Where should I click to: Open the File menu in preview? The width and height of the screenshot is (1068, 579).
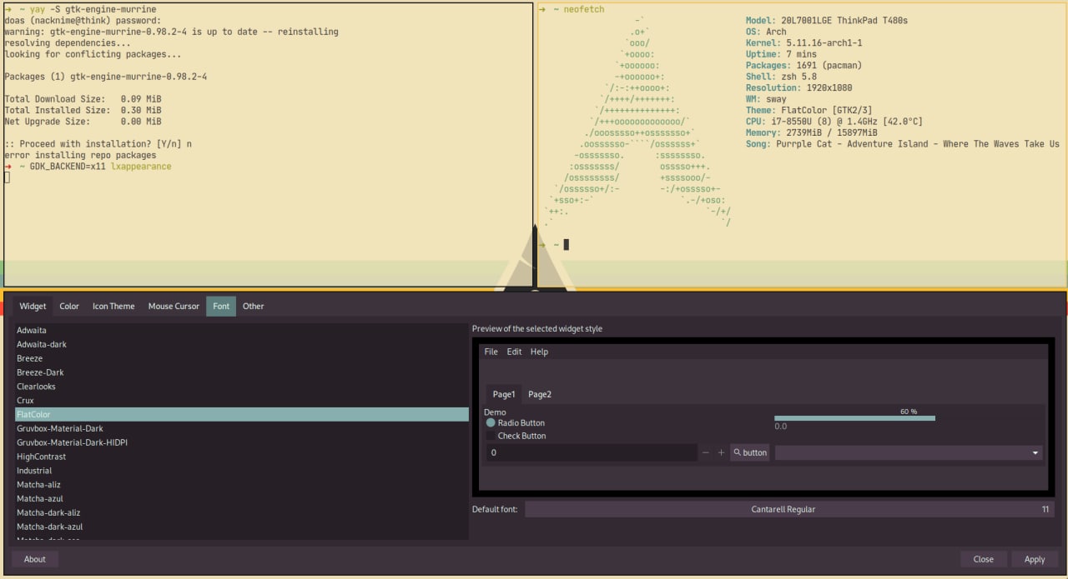[x=491, y=352]
